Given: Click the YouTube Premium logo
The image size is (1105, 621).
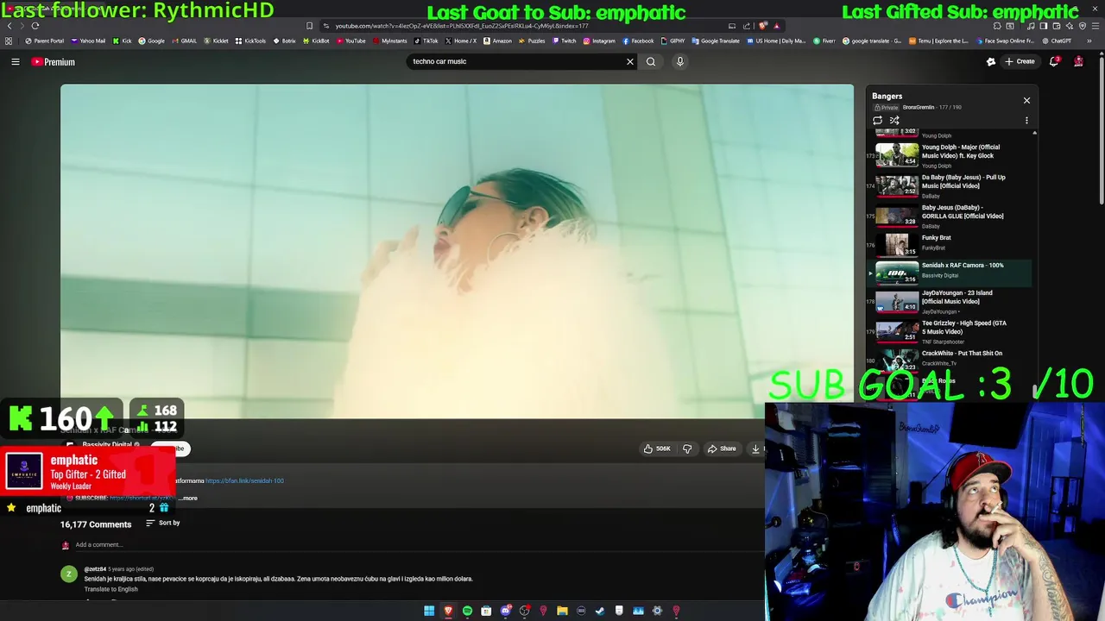Looking at the screenshot, I should tap(54, 62).
